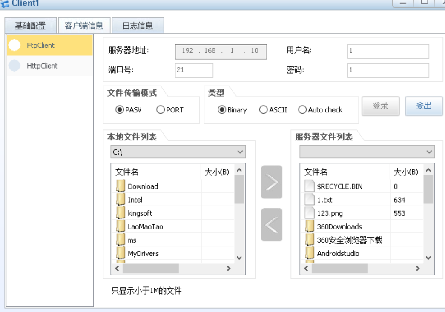Viewport: 445px width, 312px height.
Task: Click the 登录 login button
Action: (380, 106)
